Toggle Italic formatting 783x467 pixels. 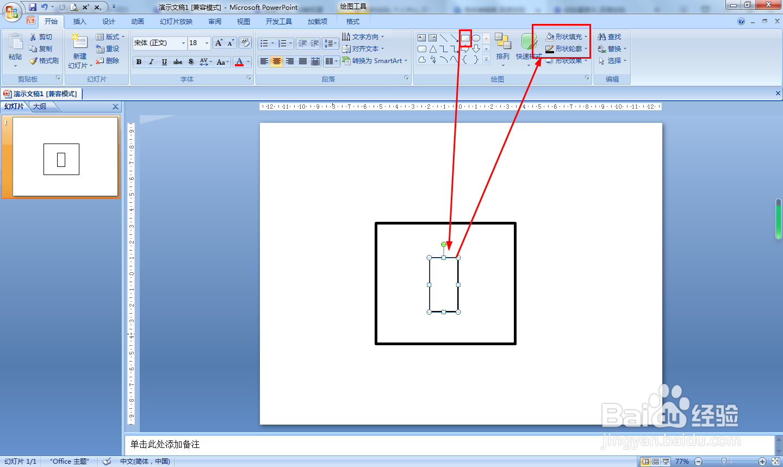152,62
